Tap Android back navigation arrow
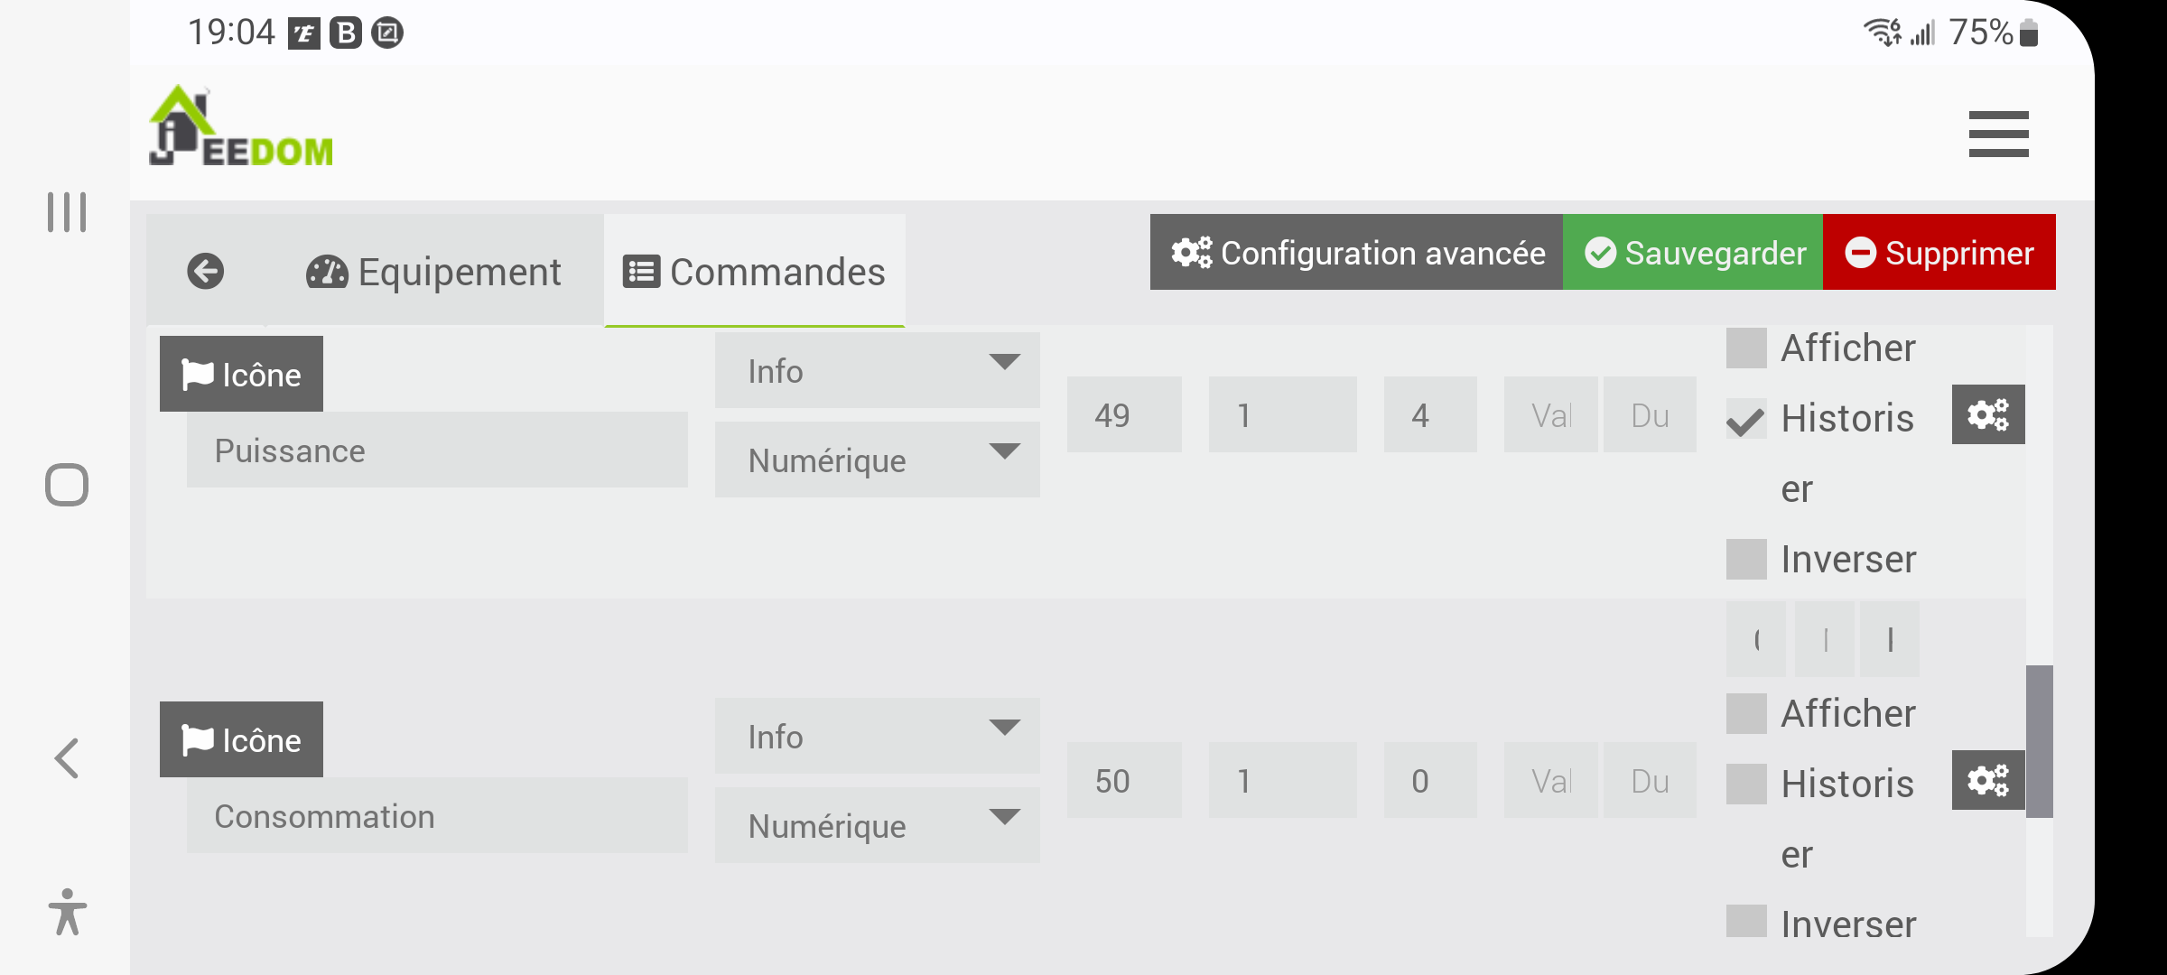 click(x=67, y=757)
